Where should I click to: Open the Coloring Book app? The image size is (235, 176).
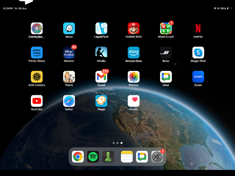click(x=37, y=28)
